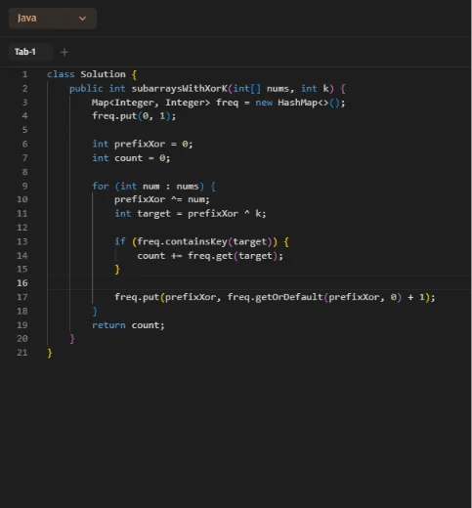This screenshot has height=508, width=472.
Task: Click line number 12 in gutter
Action: 22,228
